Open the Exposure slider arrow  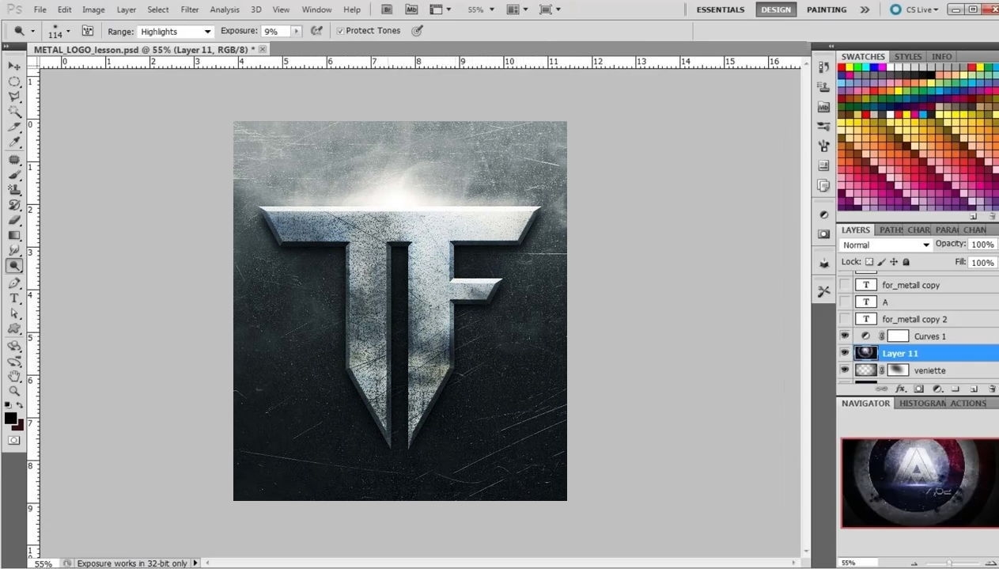click(x=297, y=31)
